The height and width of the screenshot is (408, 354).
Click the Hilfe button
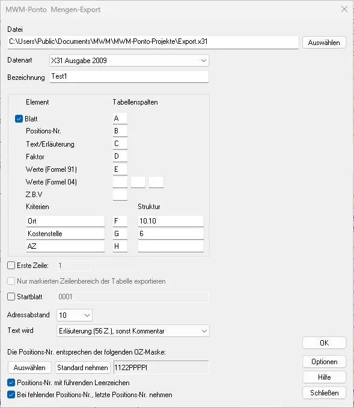(324, 377)
